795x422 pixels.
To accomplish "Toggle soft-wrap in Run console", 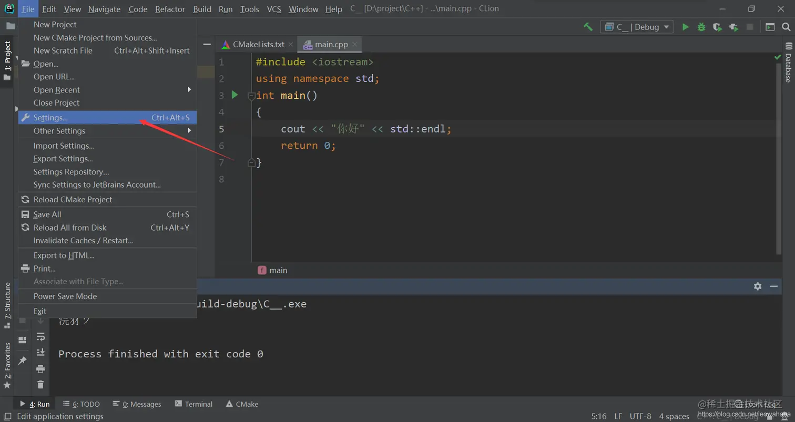I will [40, 337].
